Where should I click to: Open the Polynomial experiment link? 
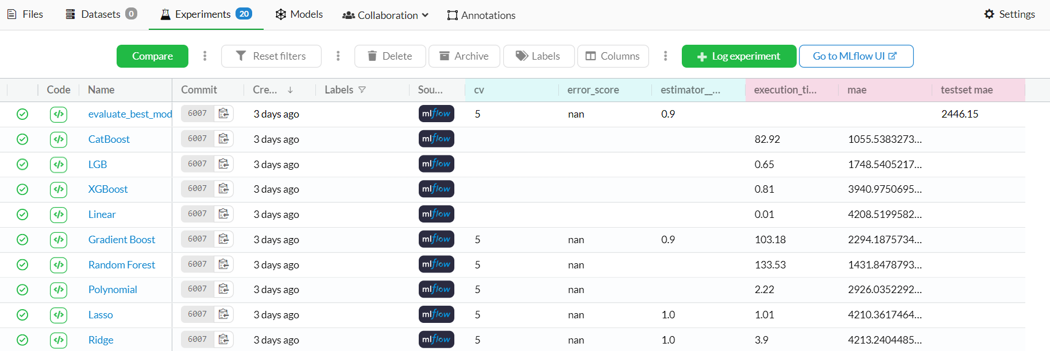coord(113,290)
